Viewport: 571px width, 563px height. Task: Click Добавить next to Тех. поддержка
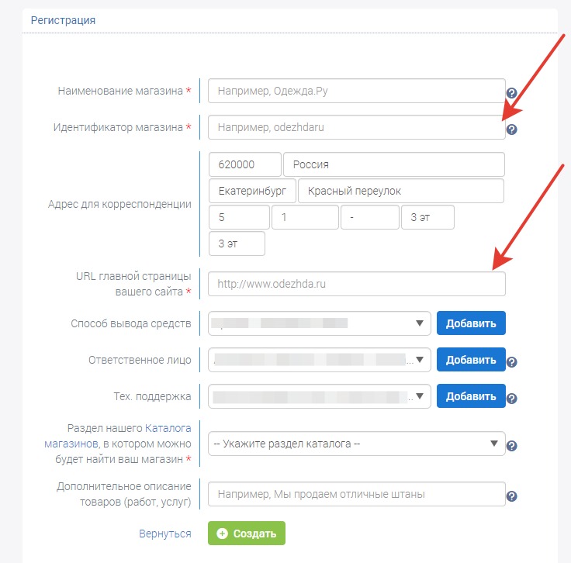click(x=471, y=396)
